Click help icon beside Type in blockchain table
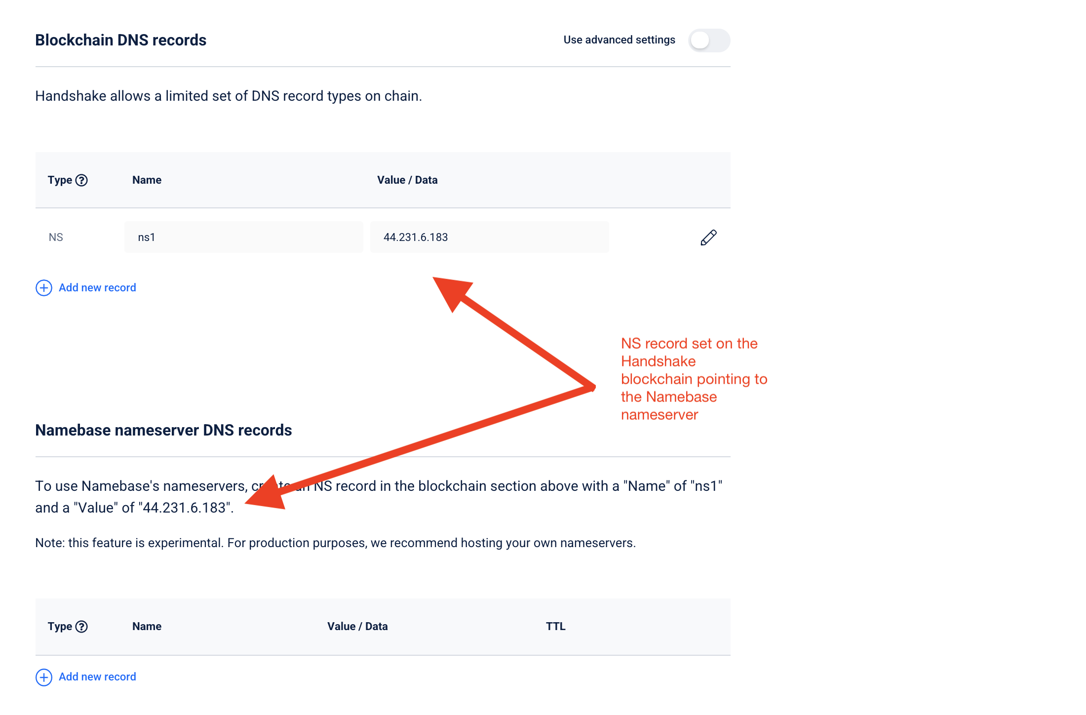1086x715 pixels. click(82, 180)
